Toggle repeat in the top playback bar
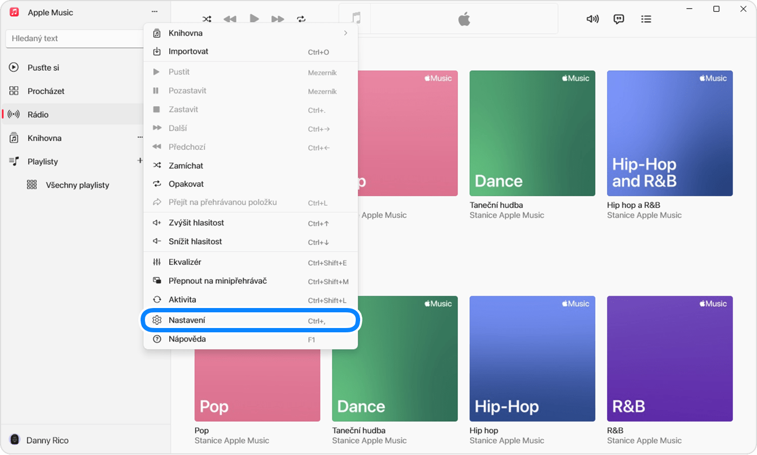Screen dimensions: 757x455 tap(301, 19)
